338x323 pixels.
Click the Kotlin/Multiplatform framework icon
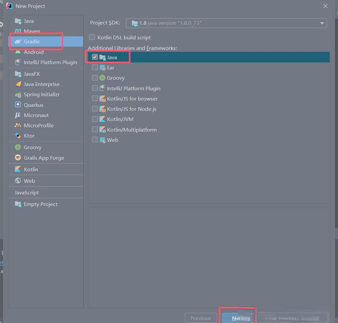point(102,130)
